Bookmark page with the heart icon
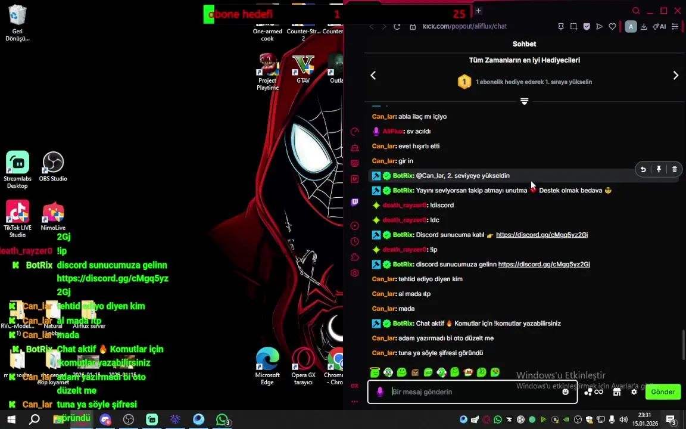Screen dimensions: 686x429 click(x=613, y=27)
